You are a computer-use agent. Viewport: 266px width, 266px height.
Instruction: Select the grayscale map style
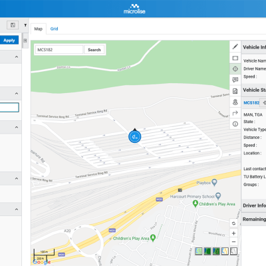coord(233,251)
